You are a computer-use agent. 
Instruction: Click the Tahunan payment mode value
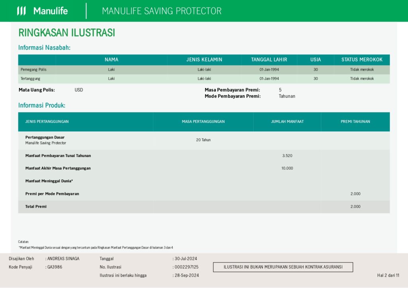point(287,96)
